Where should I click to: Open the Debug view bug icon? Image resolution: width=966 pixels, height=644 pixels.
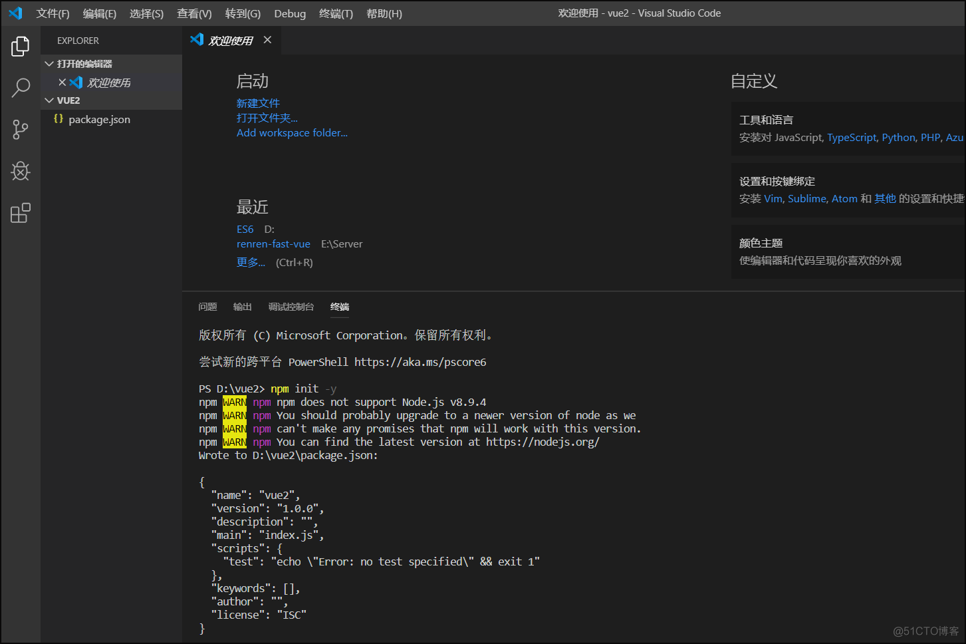tap(21, 171)
